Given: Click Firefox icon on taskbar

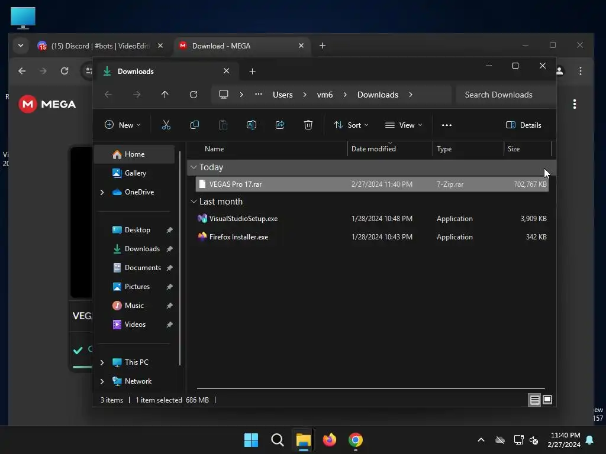Looking at the screenshot, I should tap(329, 440).
